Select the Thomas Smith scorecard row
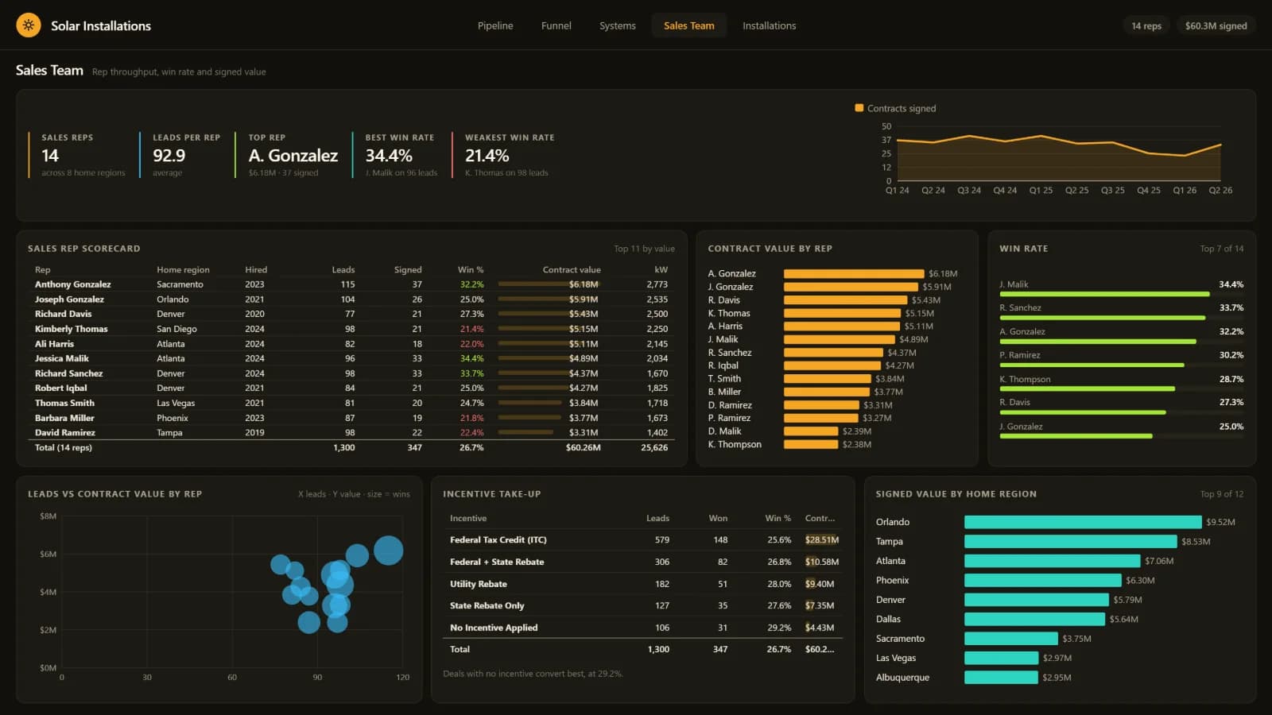This screenshot has width=1272, height=715. click(x=351, y=403)
